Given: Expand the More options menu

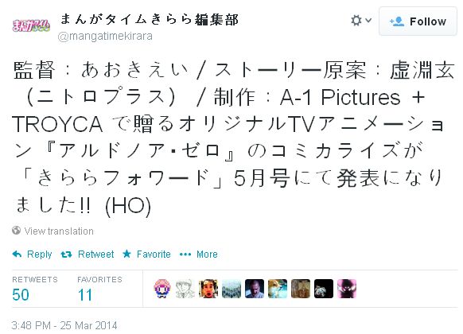Looking at the screenshot, I should (x=199, y=254).
